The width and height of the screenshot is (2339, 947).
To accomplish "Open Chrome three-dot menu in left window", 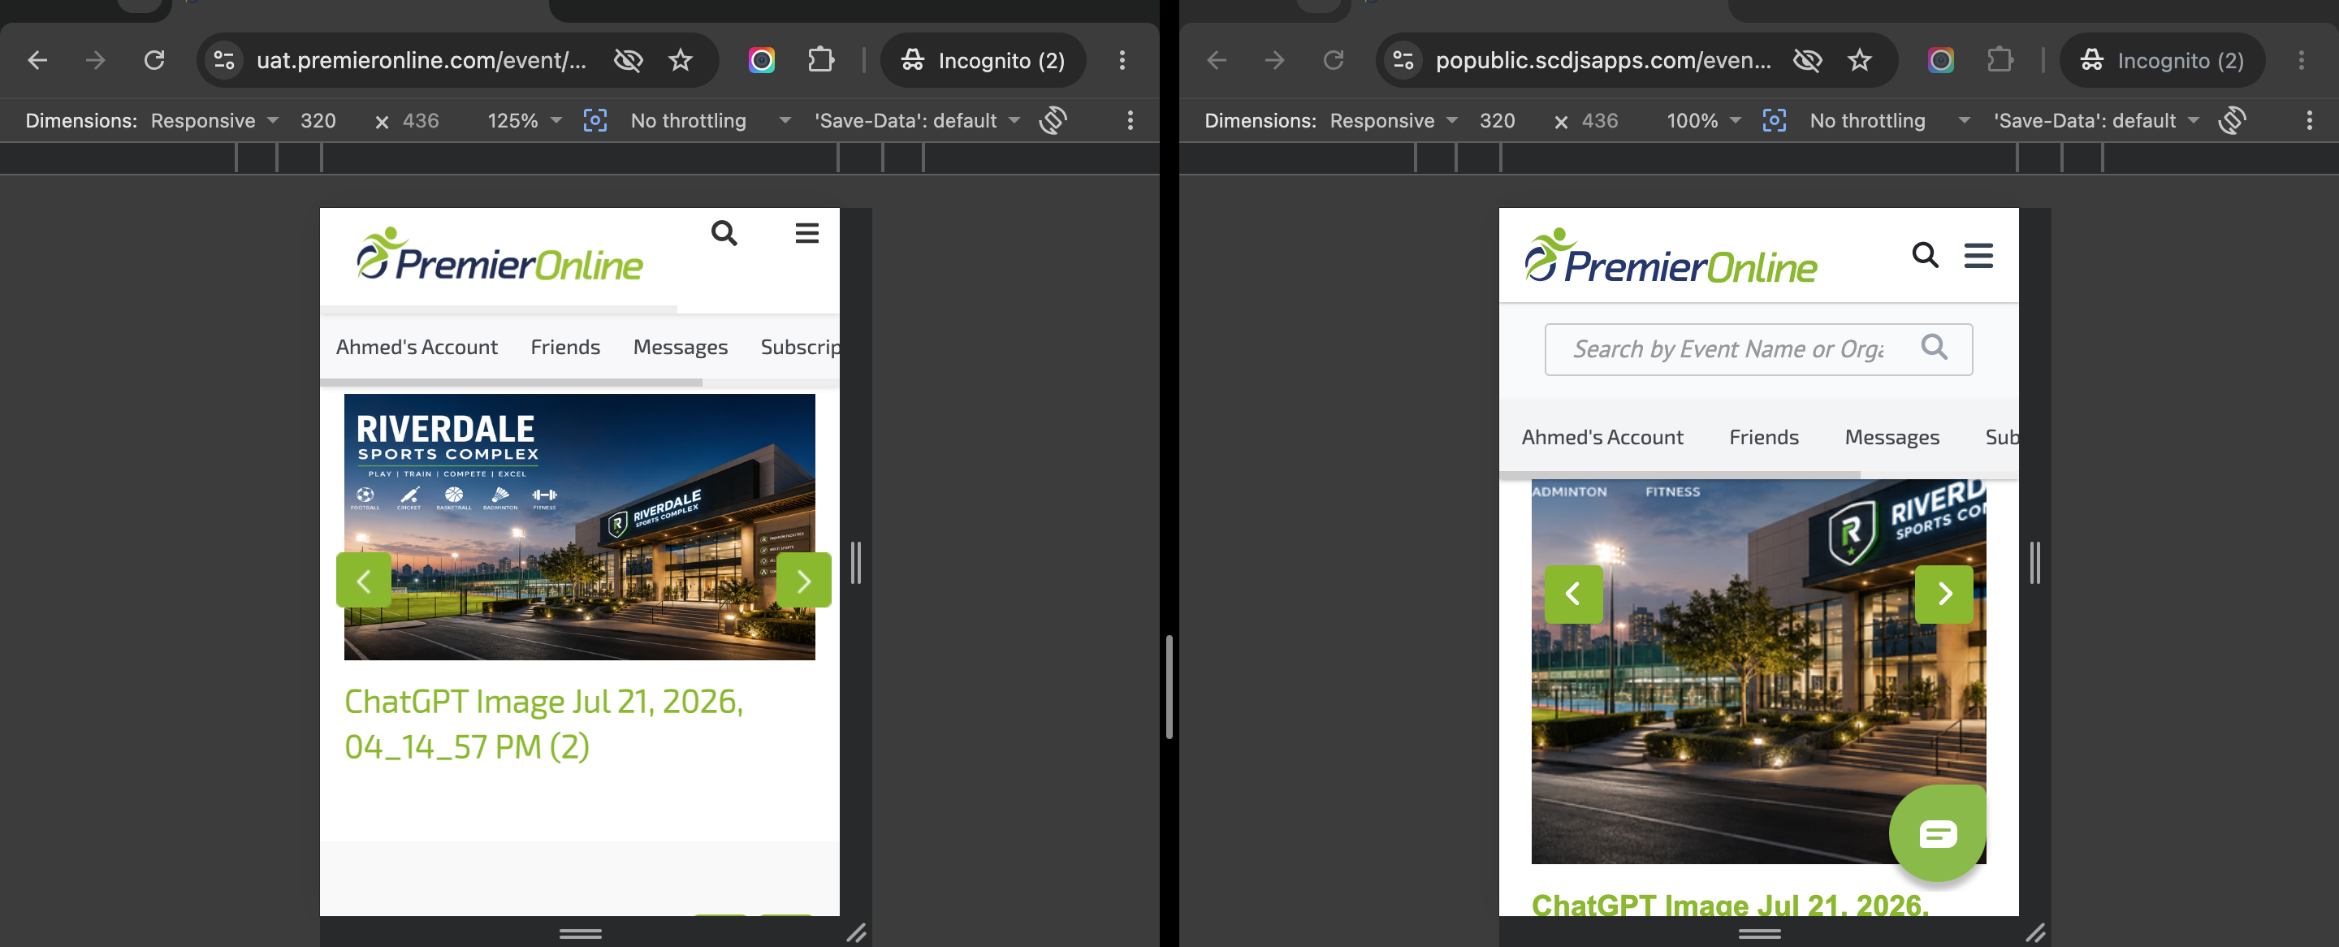I will click(1122, 60).
